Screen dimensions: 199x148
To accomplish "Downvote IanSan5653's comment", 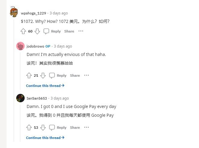I will 43,128.
